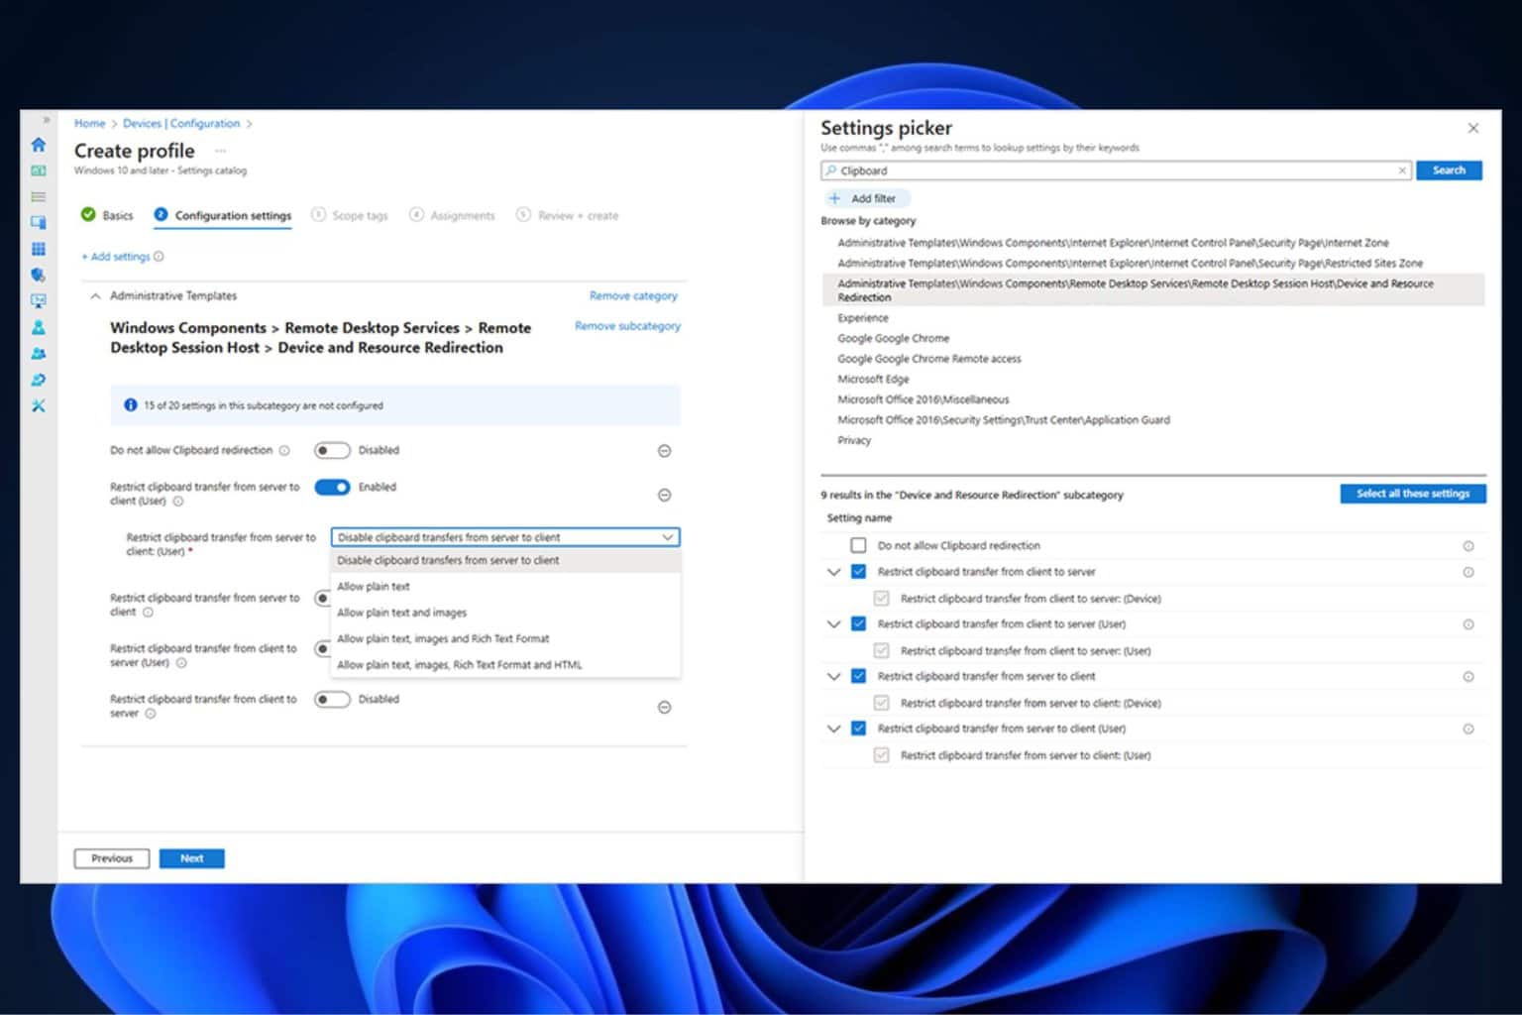1522x1015 pixels.
Task: Check 'Do not allow Clipboard redirection' checkbox in picker
Action: [x=858, y=545]
